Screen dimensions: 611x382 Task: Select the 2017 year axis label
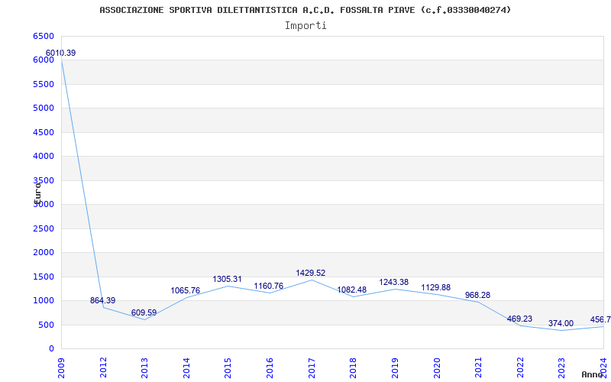pos(312,368)
